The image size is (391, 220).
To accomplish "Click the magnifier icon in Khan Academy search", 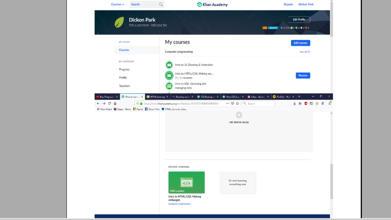I will (x=161, y=4).
